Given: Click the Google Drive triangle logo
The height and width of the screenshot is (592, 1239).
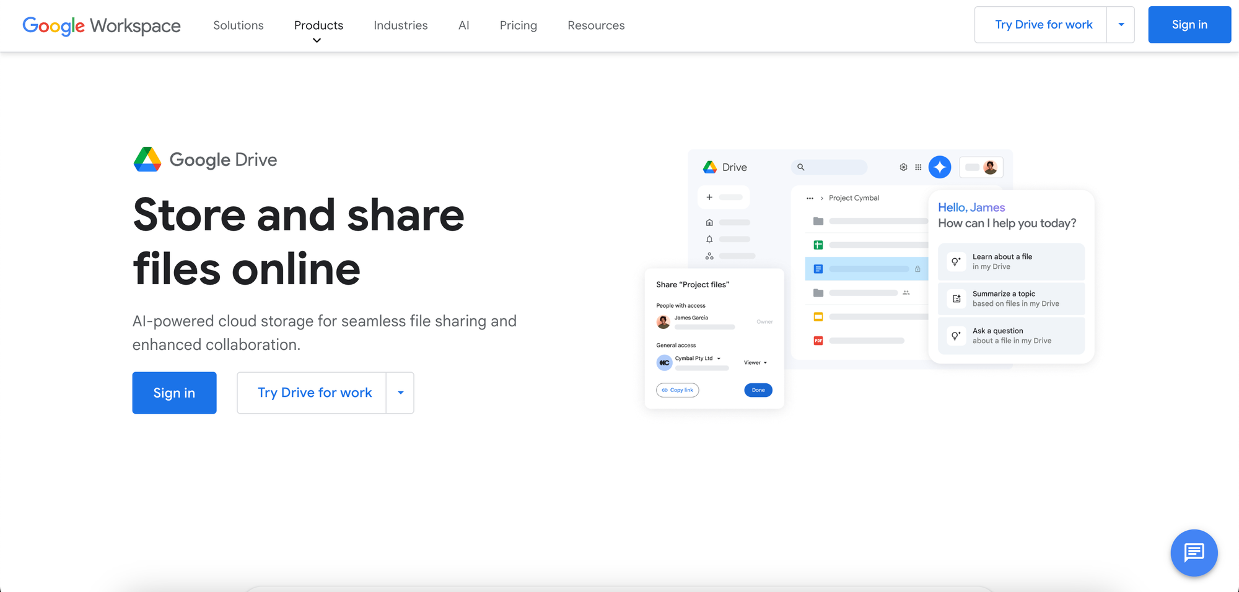Looking at the screenshot, I should 147,160.
